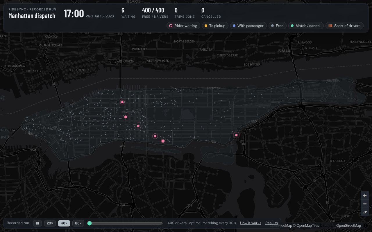Viewport: 372px width, 232px height.
Task: Click the Free legend chip
Action: tap(277, 26)
